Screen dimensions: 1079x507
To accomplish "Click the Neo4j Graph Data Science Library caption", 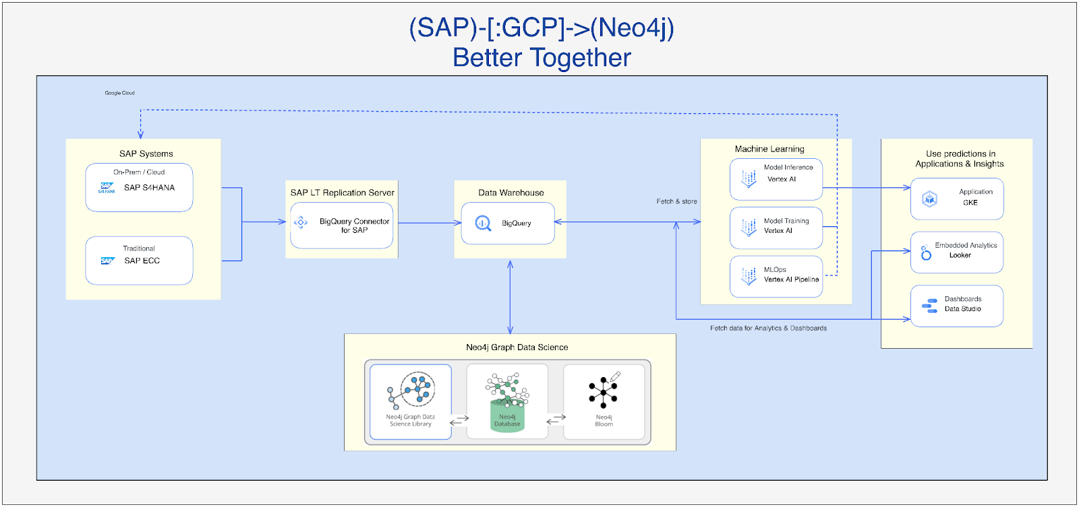I will (x=411, y=421).
